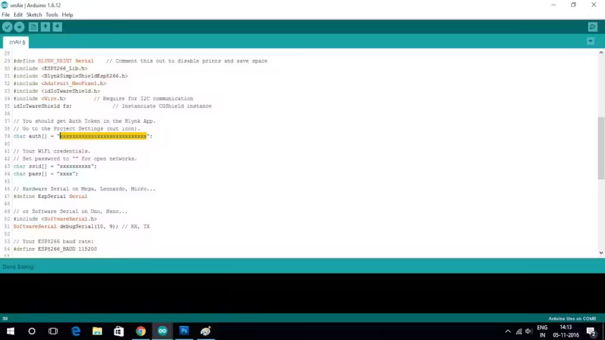Click the highlighted auth token string
Screen dimensions: 605x340
click(x=103, y=136)
